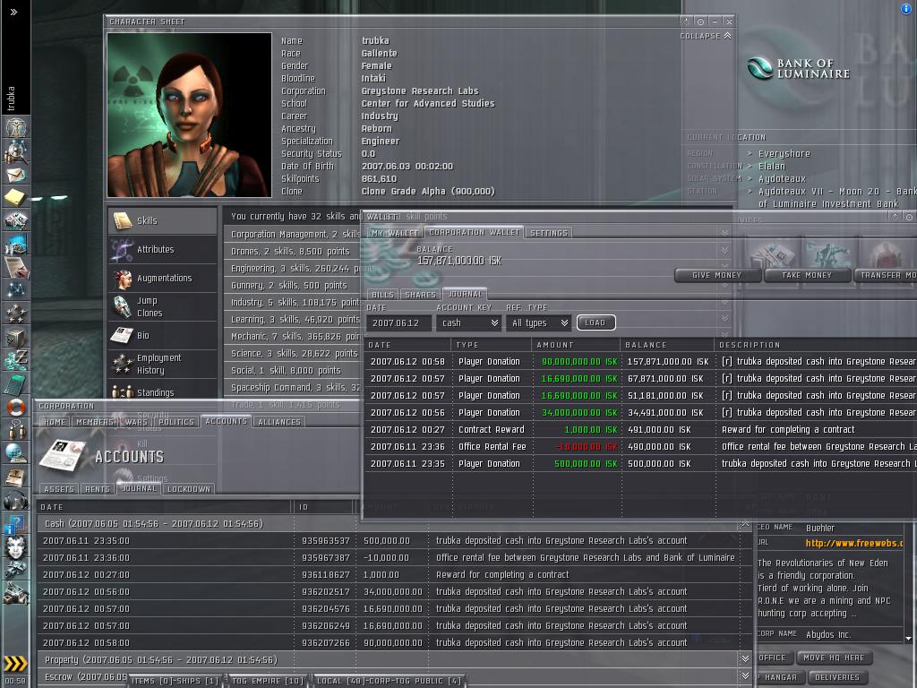Open the Corporation Alliances tab
917x688 pixels.
click(279, 422)
